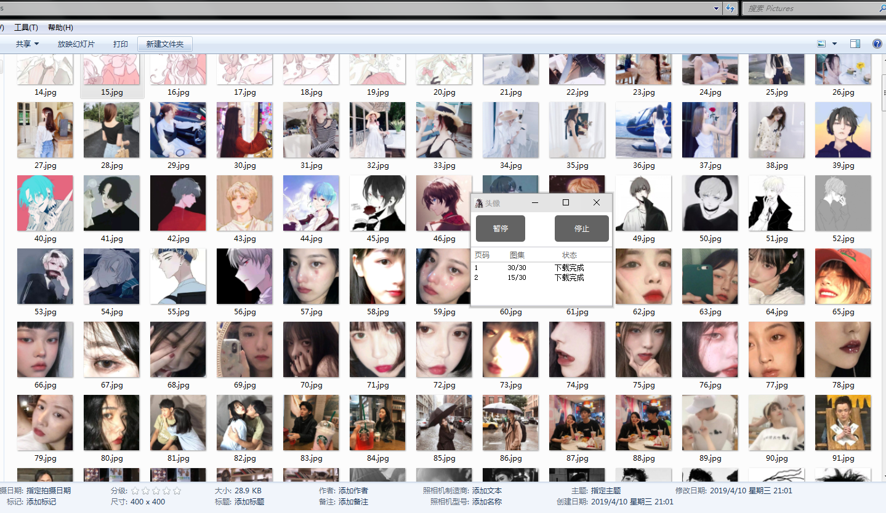Maximize the 头像 window
Viewport: 886px width, 513px height.
coord(566,202)
